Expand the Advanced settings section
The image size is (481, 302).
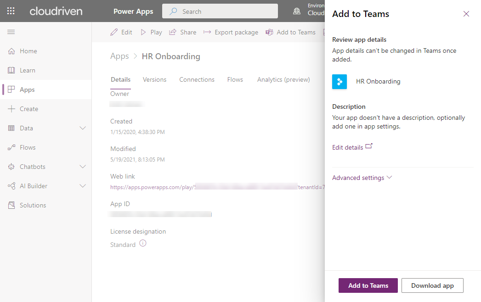click(x=362, y=178)
